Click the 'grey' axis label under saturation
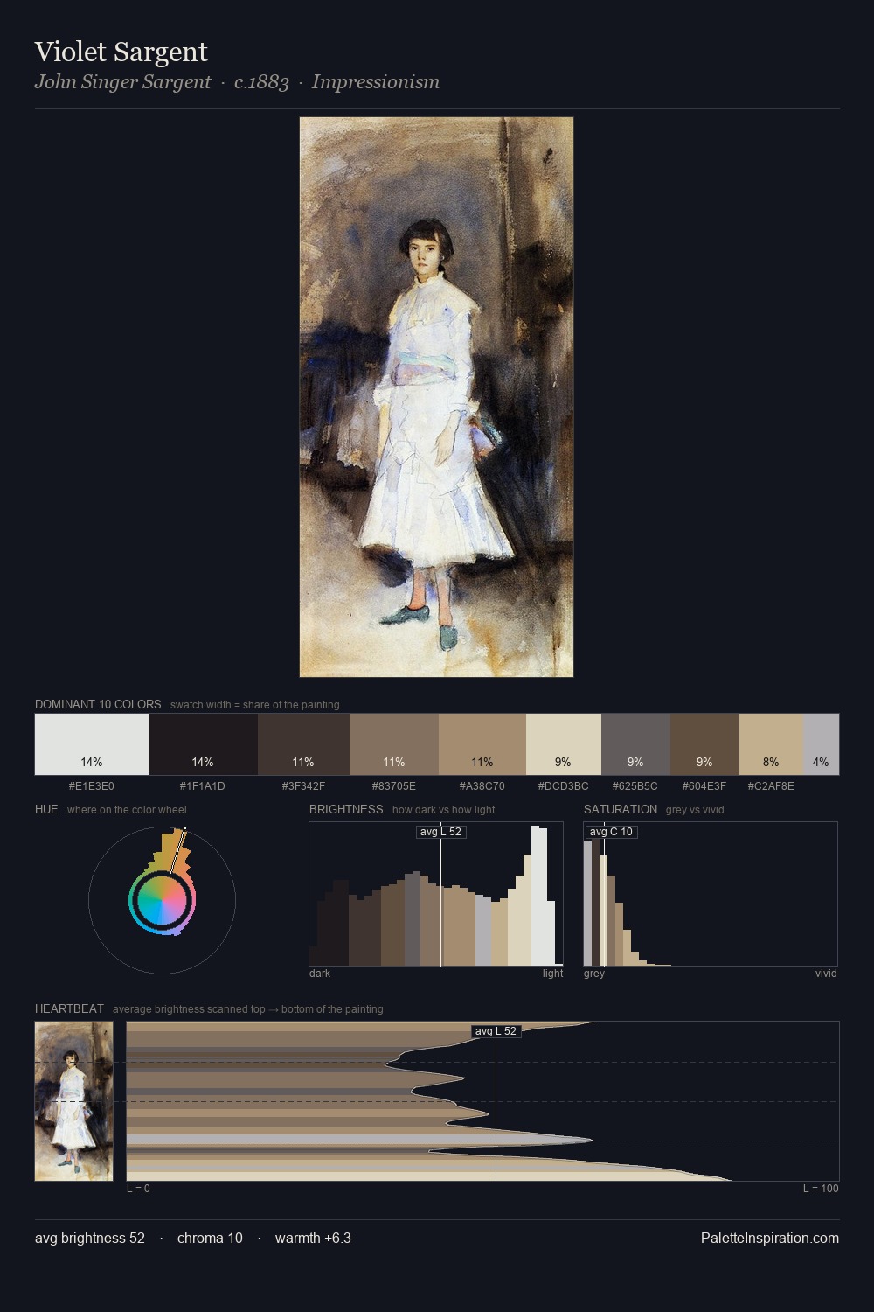The width and height of the screenshot is (874, 1312). click(x=594, y=974)
